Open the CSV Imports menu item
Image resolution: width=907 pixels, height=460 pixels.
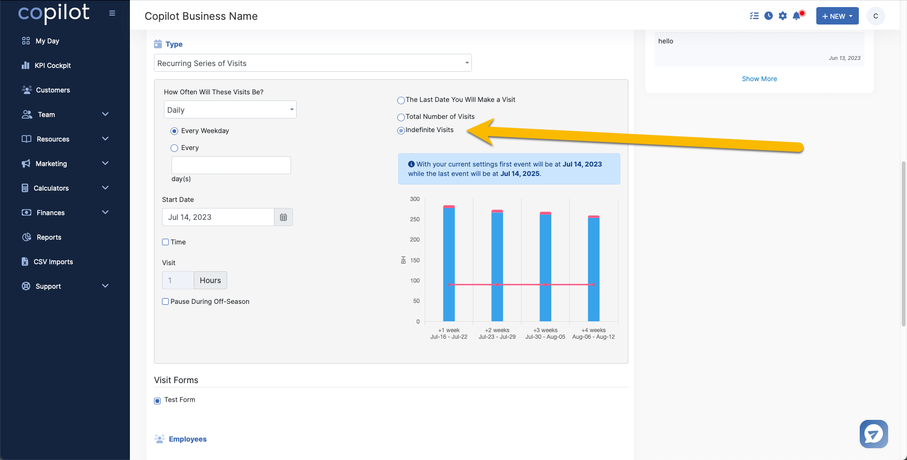tap(53, 262)
